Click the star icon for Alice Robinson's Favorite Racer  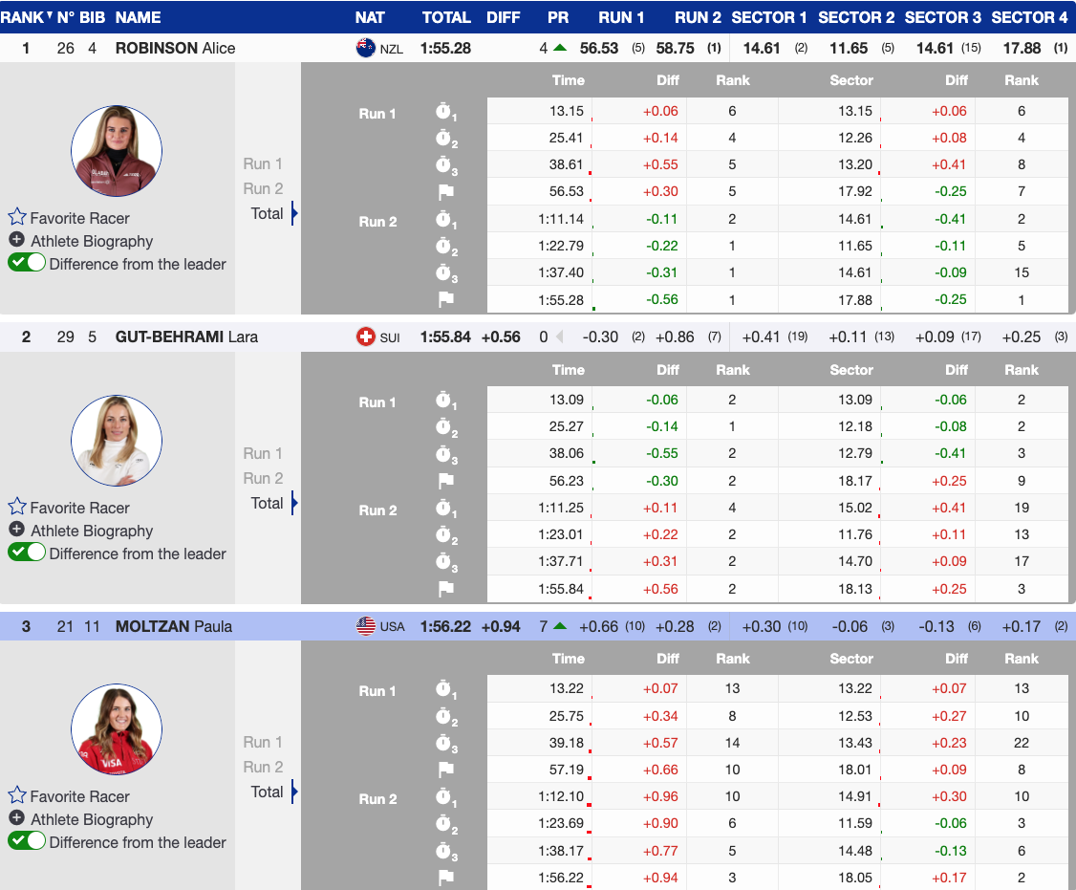click(17, 217)
